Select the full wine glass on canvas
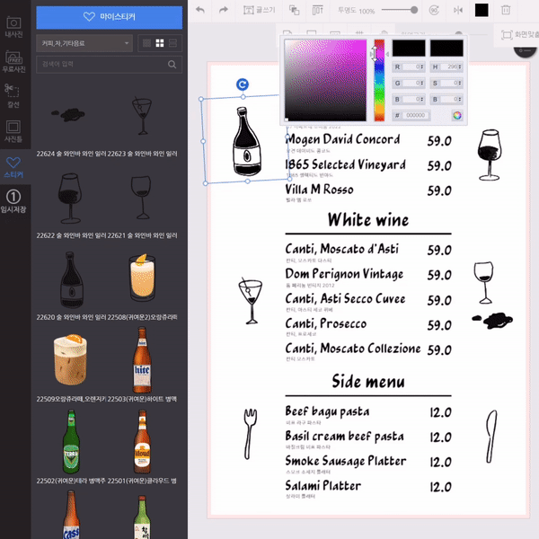 (490, 155)
